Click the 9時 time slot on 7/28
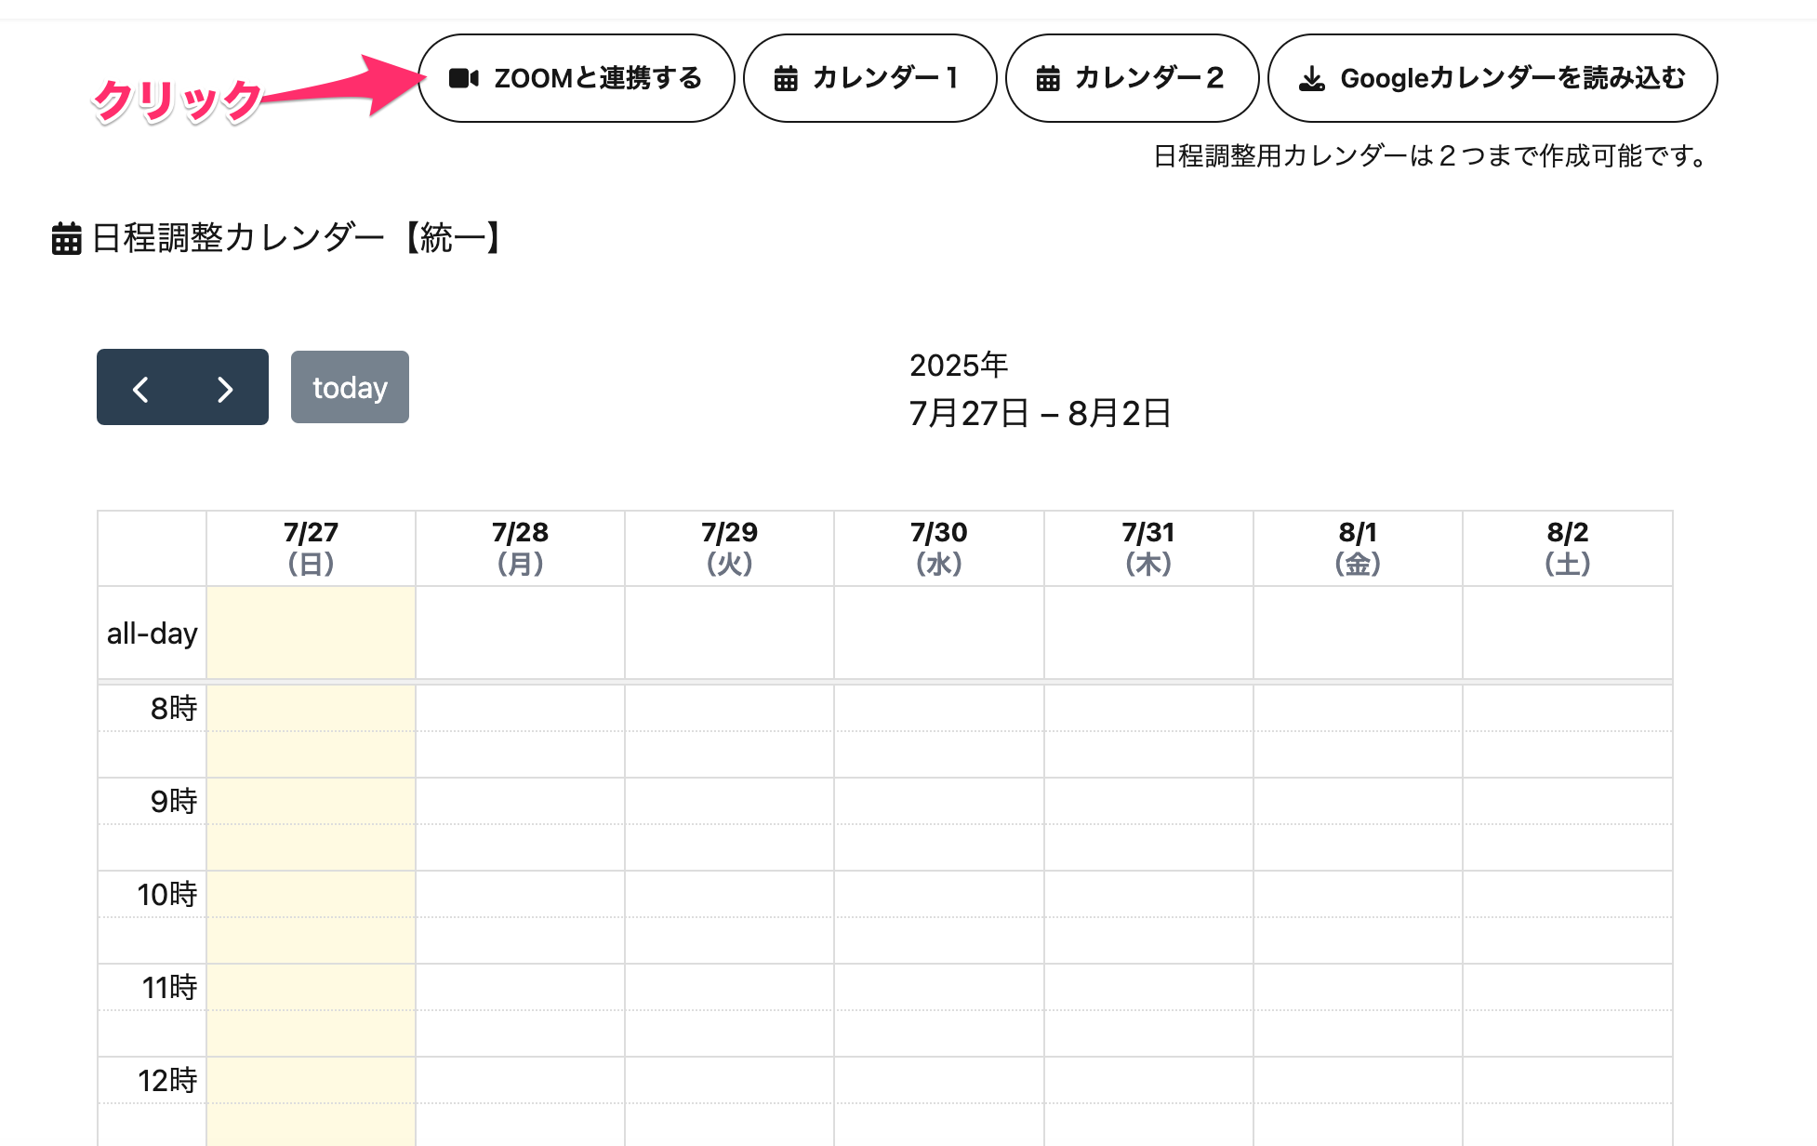The height and width of the screenshot is (1146, 1817). coord(520,801)
